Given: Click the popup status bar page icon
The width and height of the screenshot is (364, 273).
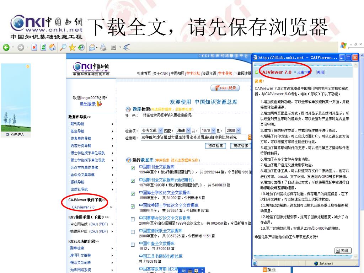Looking at the screenshot, I should coord(255,263).
